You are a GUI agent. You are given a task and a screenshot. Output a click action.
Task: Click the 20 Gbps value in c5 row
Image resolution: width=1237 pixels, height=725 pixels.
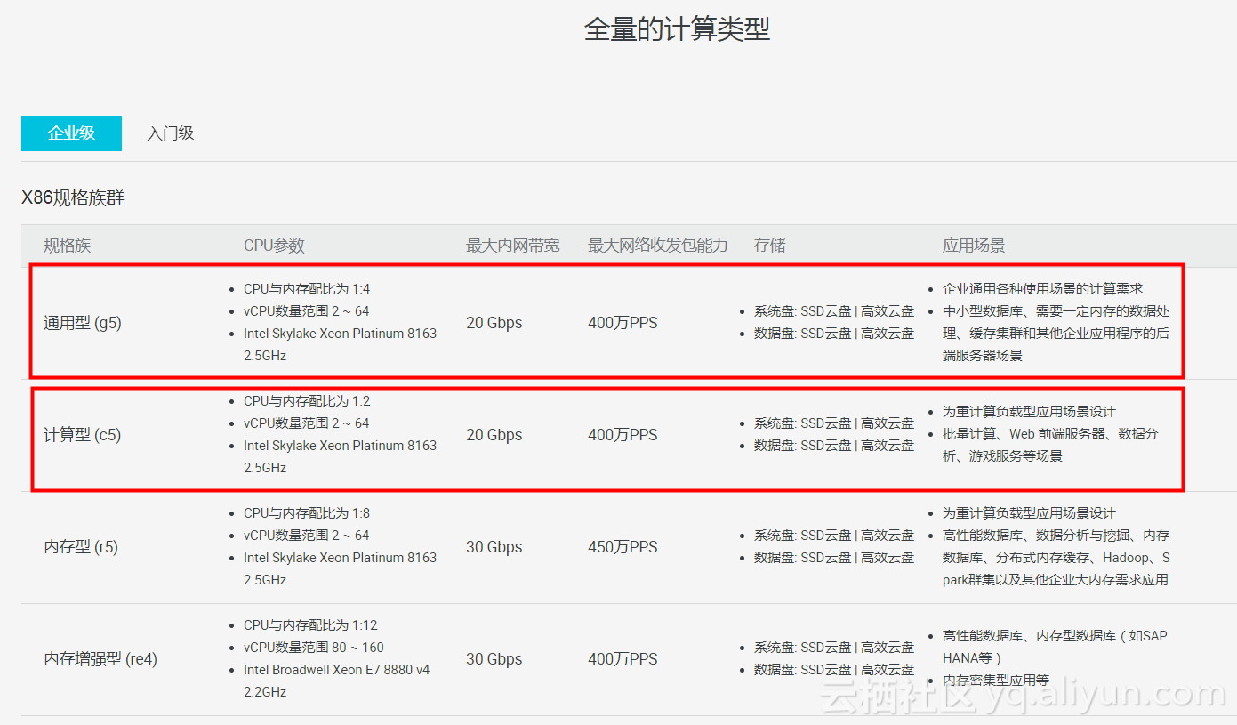pos(494,435)
